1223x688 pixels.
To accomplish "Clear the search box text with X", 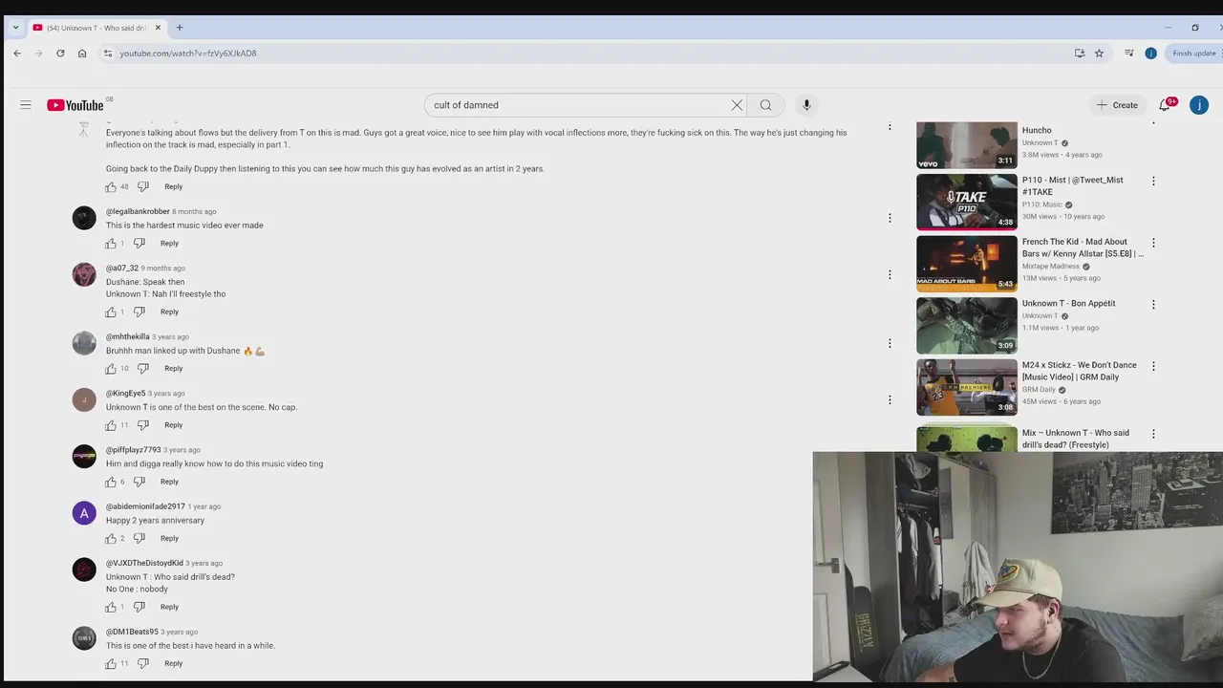I will coord(737,105).
